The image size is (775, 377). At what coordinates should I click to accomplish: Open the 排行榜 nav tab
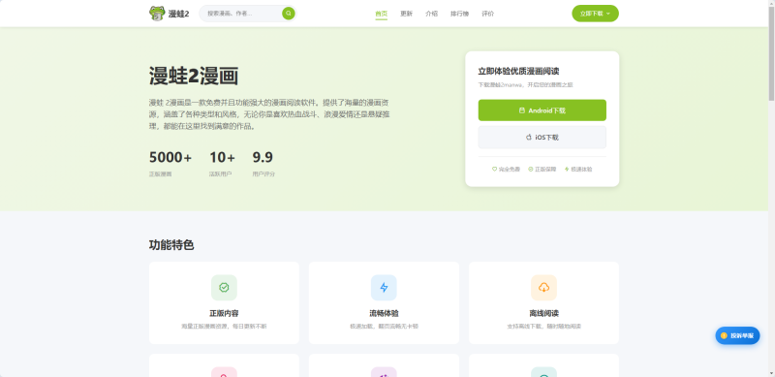coord(459,14)
